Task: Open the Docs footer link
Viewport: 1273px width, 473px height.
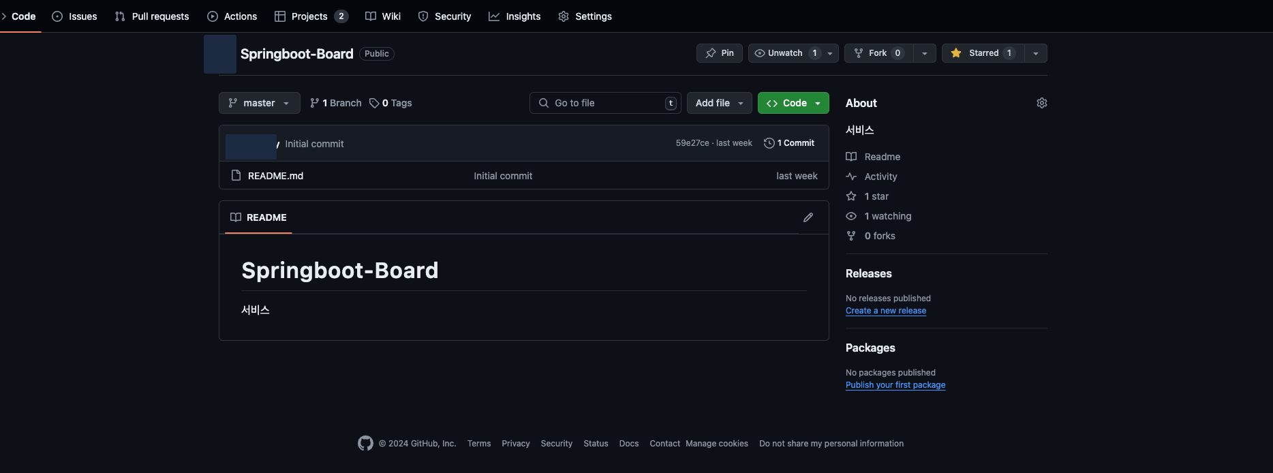Action: tap(629, 444)
